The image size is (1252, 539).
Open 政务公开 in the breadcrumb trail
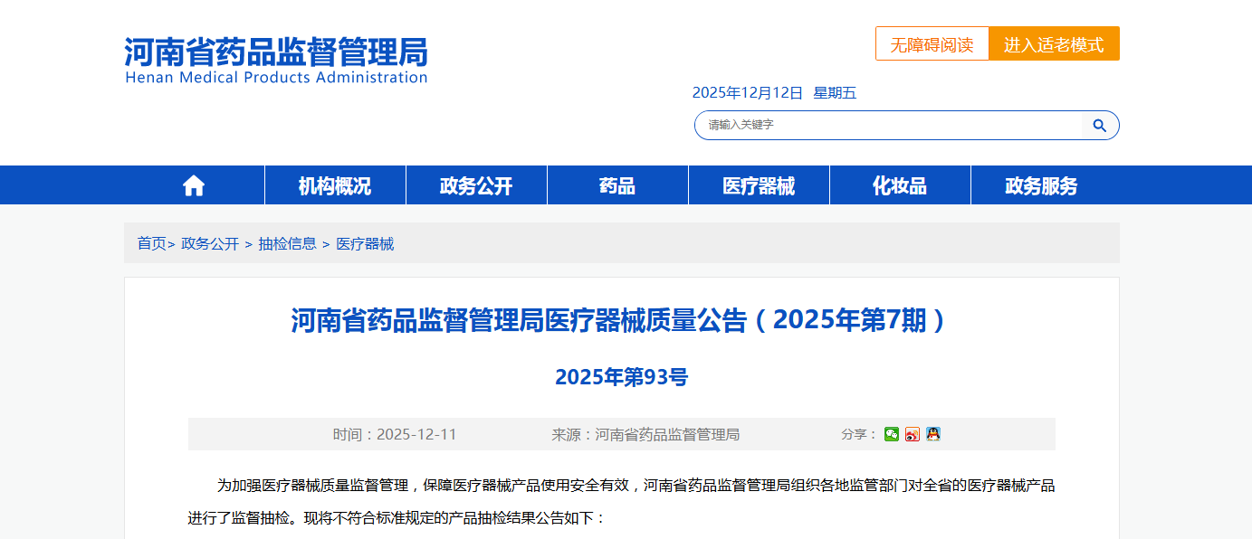pos(210,244)
